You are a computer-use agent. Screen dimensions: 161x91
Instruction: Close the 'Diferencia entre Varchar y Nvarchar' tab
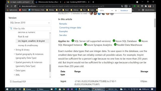[x=60, y=2]
